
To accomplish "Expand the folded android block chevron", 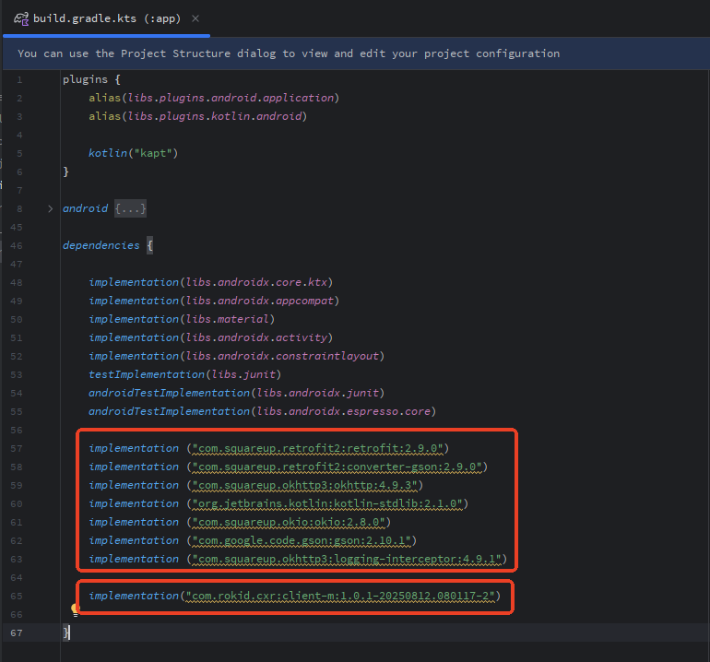I will point(51,208).
